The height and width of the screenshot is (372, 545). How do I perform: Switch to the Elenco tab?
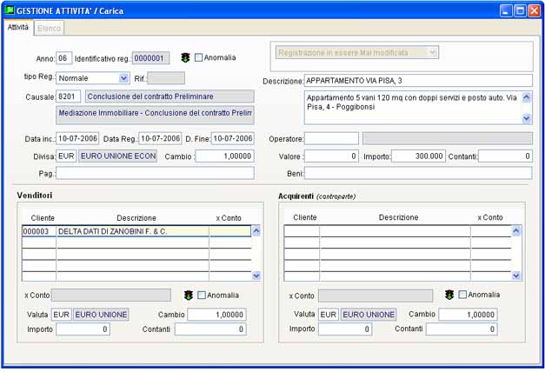coord(49,28)
